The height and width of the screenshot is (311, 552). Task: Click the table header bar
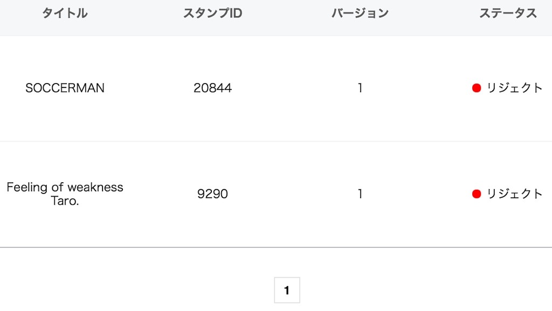[276, 18]
